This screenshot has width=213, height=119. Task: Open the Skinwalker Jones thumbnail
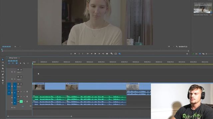(203, 8)
